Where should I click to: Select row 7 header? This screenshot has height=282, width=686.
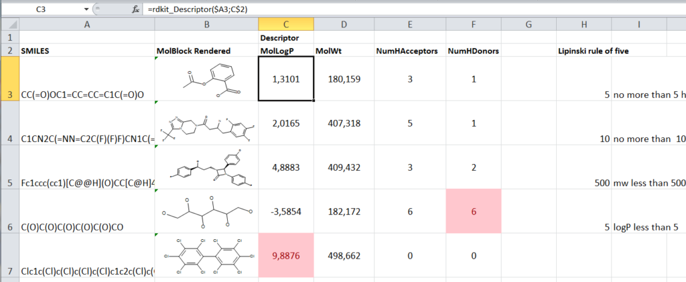[x=9, y=255]
